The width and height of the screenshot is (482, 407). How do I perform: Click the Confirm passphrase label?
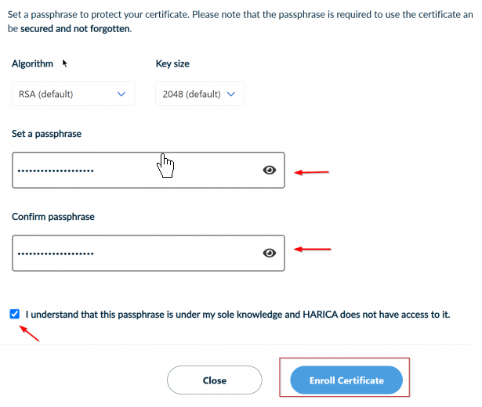click(x=53, y=217)
